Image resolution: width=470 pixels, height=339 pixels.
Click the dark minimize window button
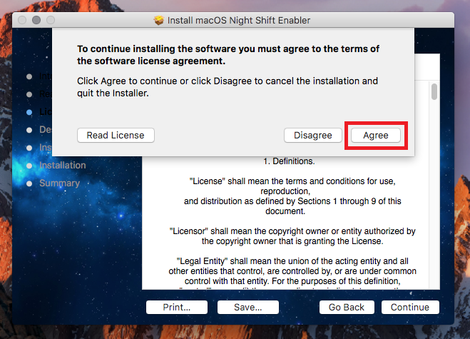[x=36, y=20]
